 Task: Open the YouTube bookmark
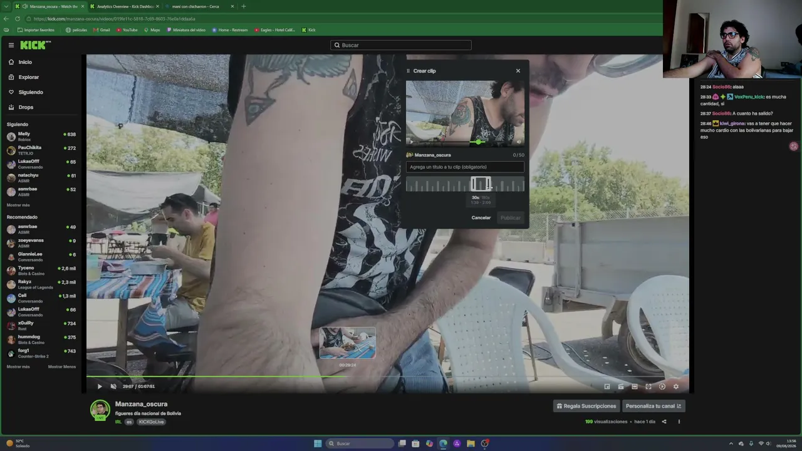(x=127, y=30)
